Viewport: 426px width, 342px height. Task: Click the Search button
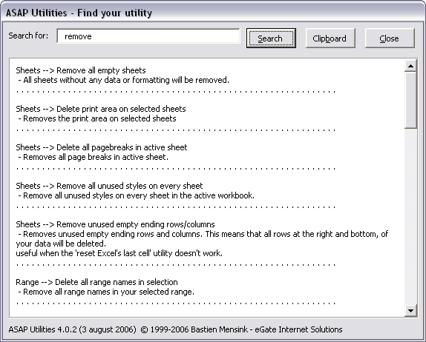point(271,38)
